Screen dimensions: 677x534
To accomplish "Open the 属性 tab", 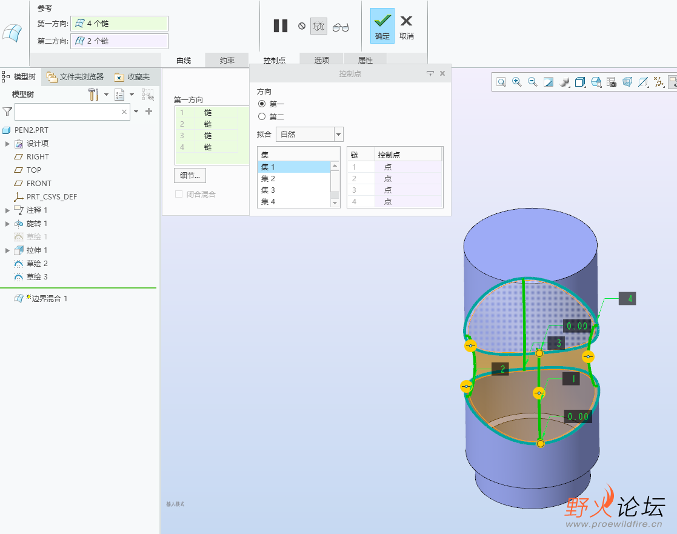I will (365, 60).
